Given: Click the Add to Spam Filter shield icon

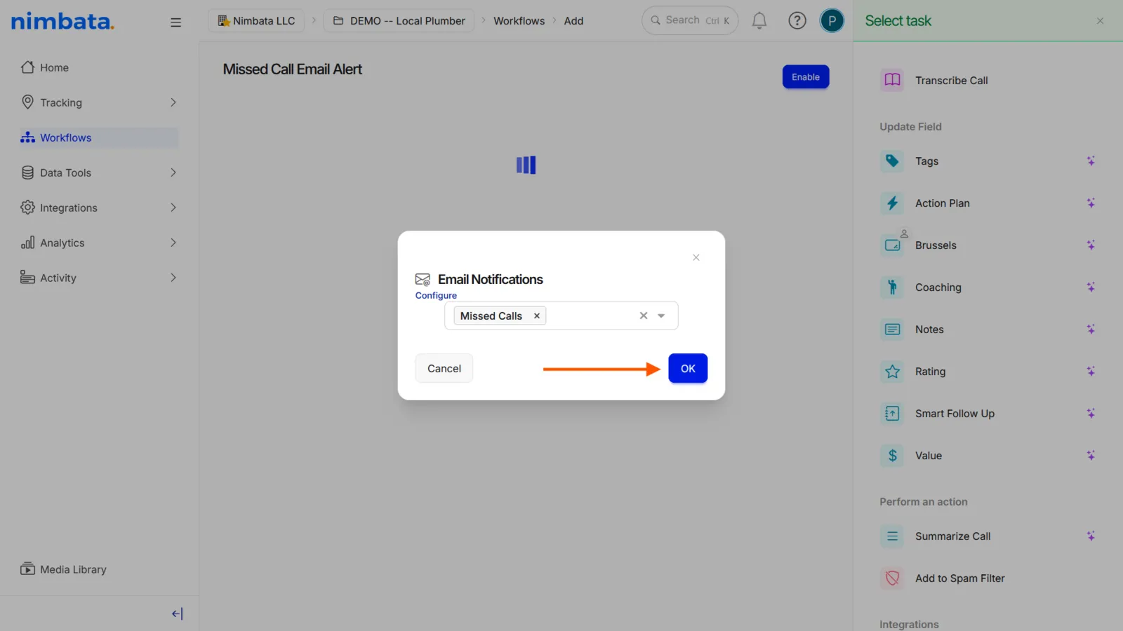Looking at the screenshot, I should click(892, 578).
